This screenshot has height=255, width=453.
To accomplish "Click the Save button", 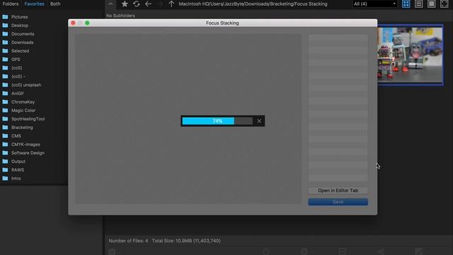I will pos(338,202).
